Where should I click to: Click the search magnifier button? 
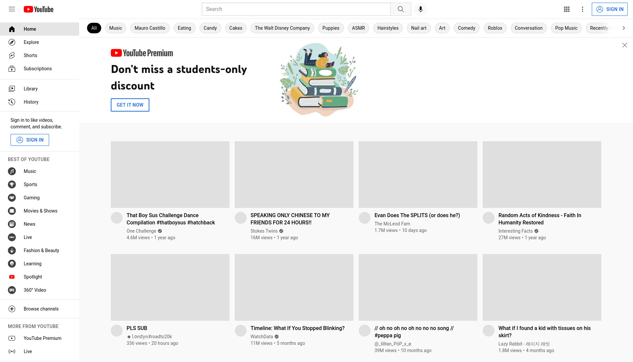(x=401, y=9)
